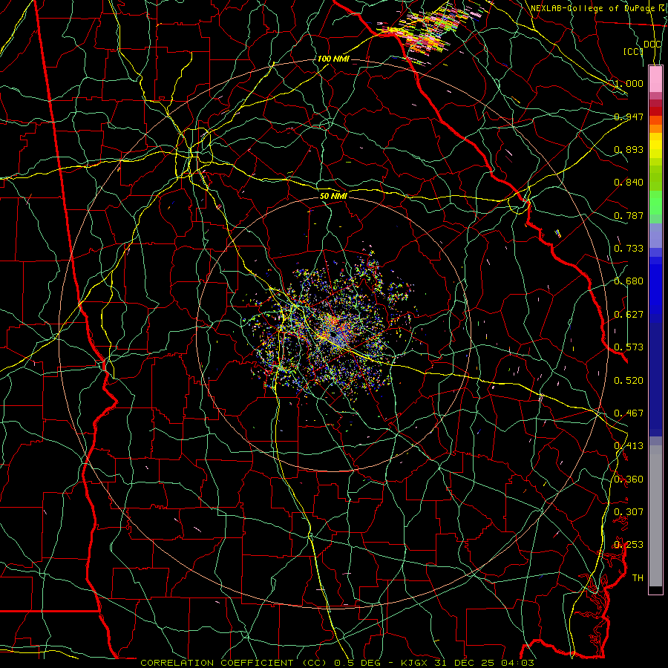The width and height of the screenshot is (668, 668).
Task: Click the 0.893 color scale value
Action: tap(629, 149)
